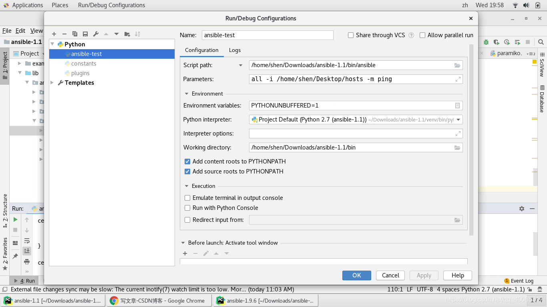547x307 pixels.
Task: Click OK button
Action: point(357,275)
